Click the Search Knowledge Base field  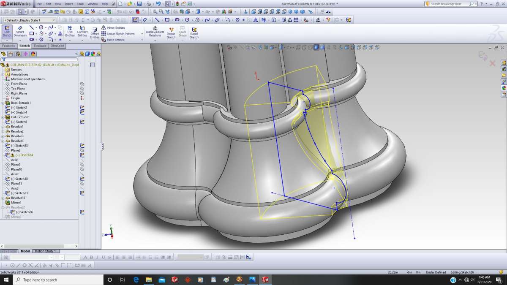point(452,4)
